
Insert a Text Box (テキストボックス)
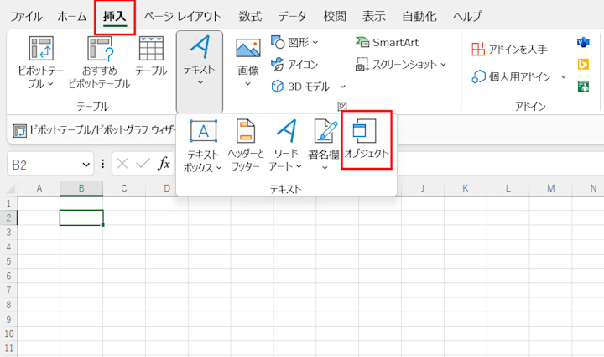point(203,145)
